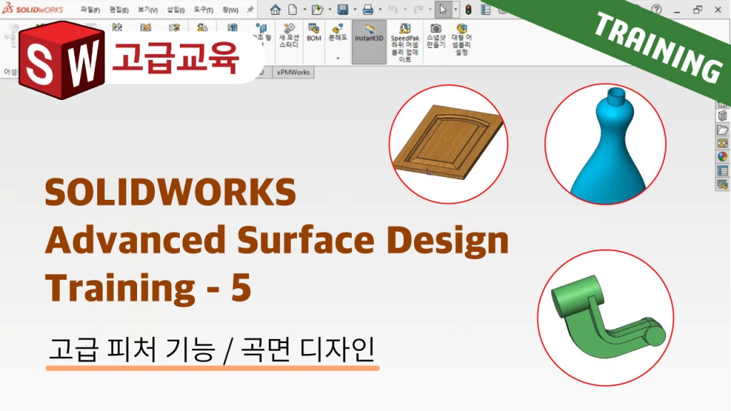Image resolution: width=731 pixels, height=411 pixels.
Task: Expand the dropdown arrow beside New document
Action: coord(304,9)
